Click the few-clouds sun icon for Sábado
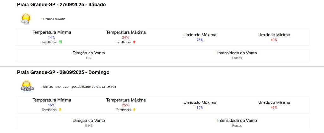 coord(26,19)
